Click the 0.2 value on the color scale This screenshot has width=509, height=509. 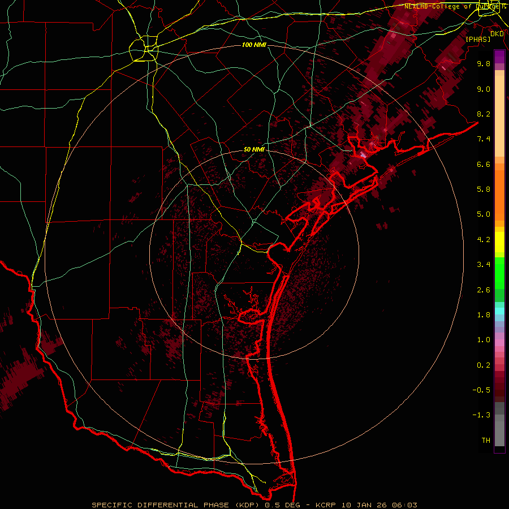[484, 365]
